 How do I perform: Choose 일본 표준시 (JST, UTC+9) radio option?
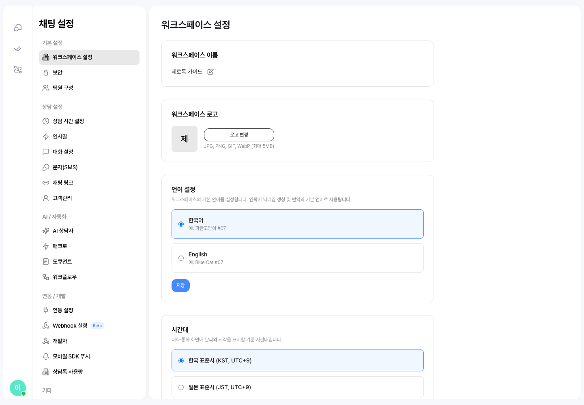click(181, 387)
